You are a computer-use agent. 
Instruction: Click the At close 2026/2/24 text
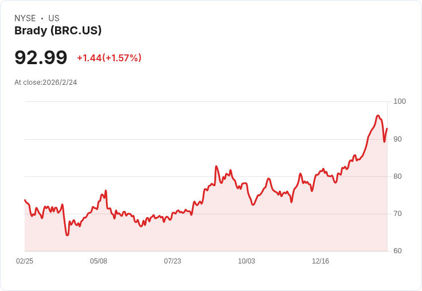[46, 82]
